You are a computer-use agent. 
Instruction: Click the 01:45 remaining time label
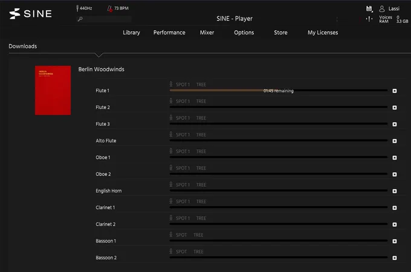pos(279,91)
